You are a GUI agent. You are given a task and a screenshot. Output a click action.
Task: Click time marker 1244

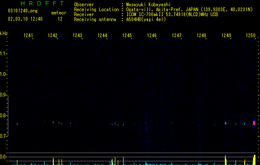point(103,35)
